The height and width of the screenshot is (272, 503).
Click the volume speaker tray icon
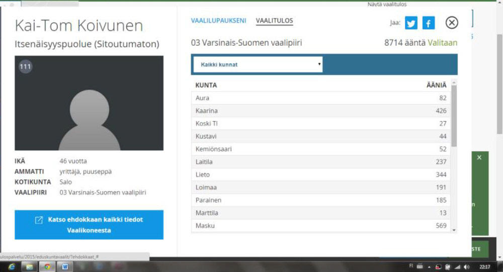point(467,267)
